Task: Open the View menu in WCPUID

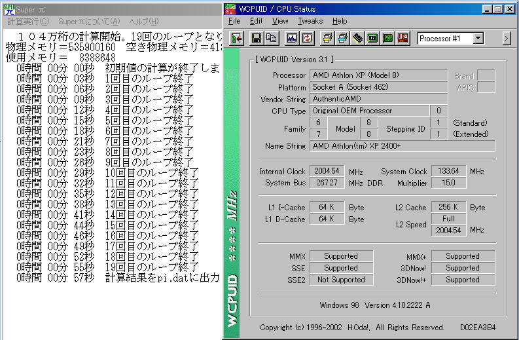Action: [x=280, y=21]
